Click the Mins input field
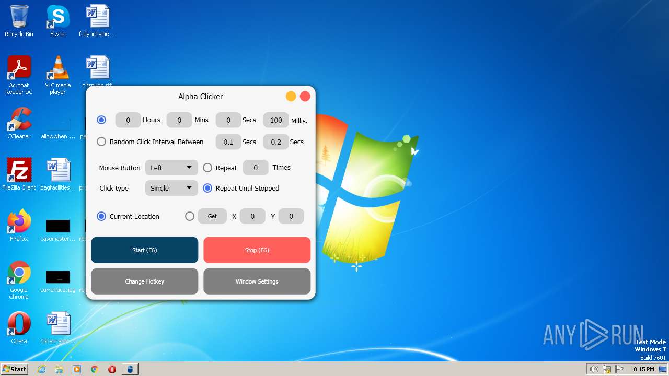The height and width of the screenshot is (376, 669). [179, 120]
